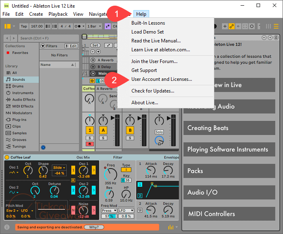This screenshot has height=234, width=283.
Task: Open User Account and Licenses…
Action: click(162, 79)
